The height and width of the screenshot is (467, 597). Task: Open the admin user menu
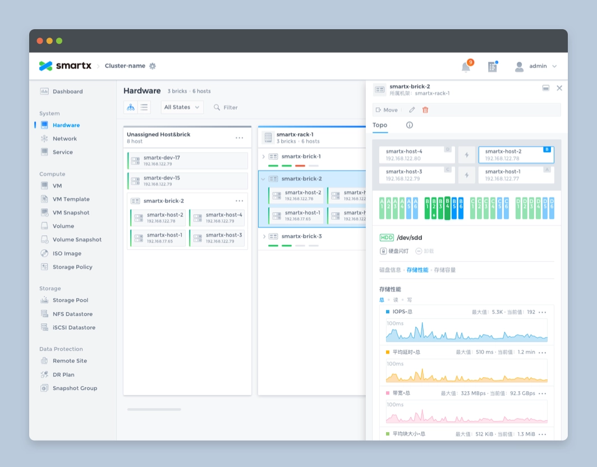click(536, 66)
